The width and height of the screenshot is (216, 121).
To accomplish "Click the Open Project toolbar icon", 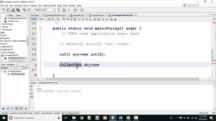I will (x=13, y=10).
